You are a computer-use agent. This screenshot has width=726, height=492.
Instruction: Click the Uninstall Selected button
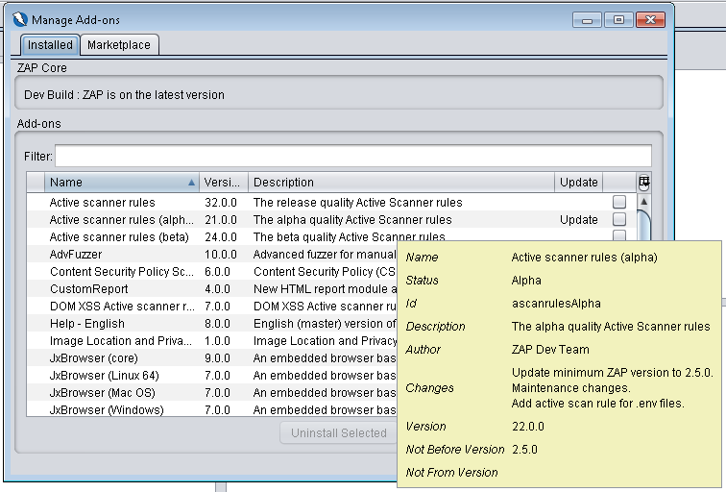point(338,432)
